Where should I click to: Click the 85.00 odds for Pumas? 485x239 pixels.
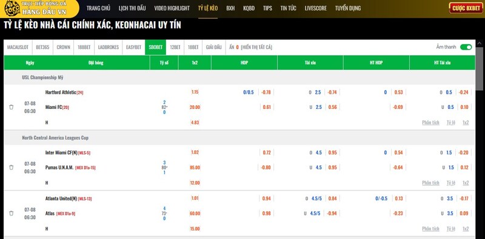coord(195,168)
